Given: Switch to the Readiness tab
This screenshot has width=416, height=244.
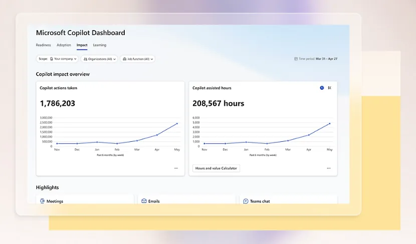Looking at the screenshot, I should click(43, 45).
